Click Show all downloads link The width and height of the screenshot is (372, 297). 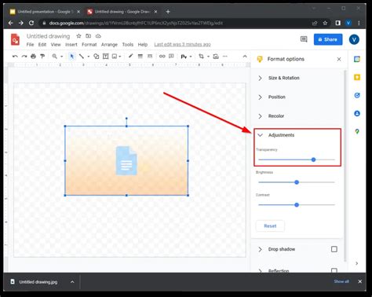[341, 281]
